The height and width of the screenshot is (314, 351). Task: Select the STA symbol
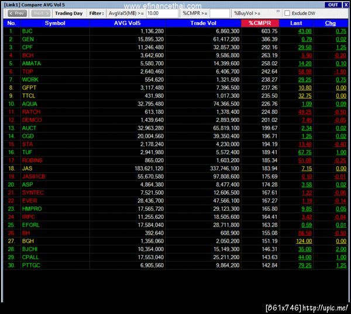pyautogui.click(x=27, y=144)
